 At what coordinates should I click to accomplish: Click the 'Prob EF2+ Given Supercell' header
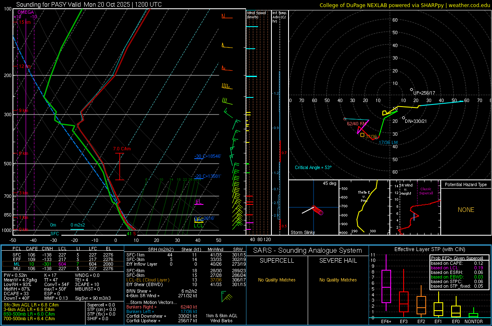(457, 258)
